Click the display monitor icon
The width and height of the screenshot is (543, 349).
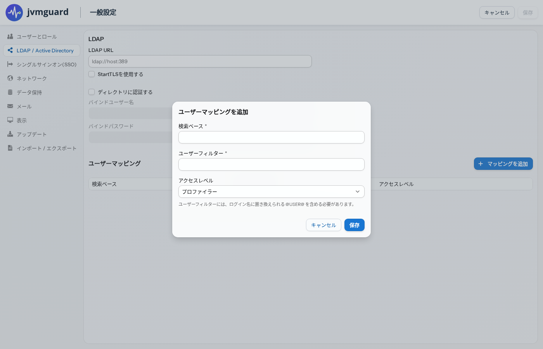[x=10, y=120]
